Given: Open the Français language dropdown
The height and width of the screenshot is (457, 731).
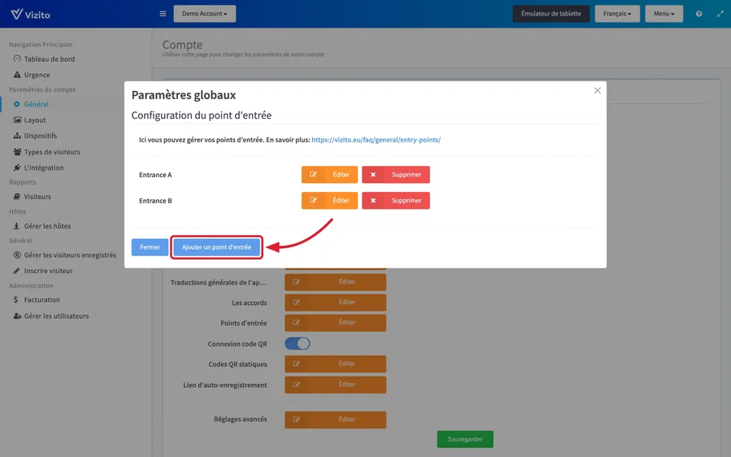Looking at the screenshot, I should pos(617,14).
